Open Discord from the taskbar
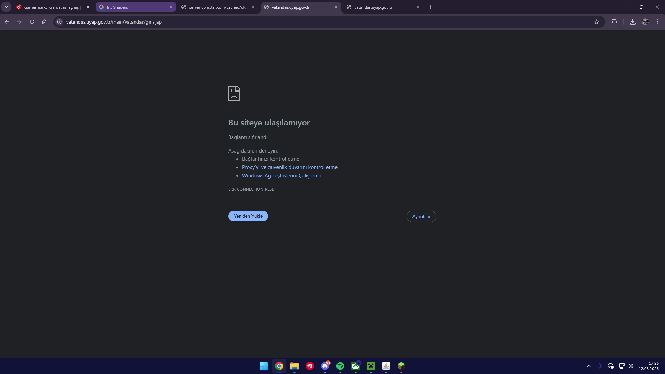This screenshot has height=374, width=665. 325,366
